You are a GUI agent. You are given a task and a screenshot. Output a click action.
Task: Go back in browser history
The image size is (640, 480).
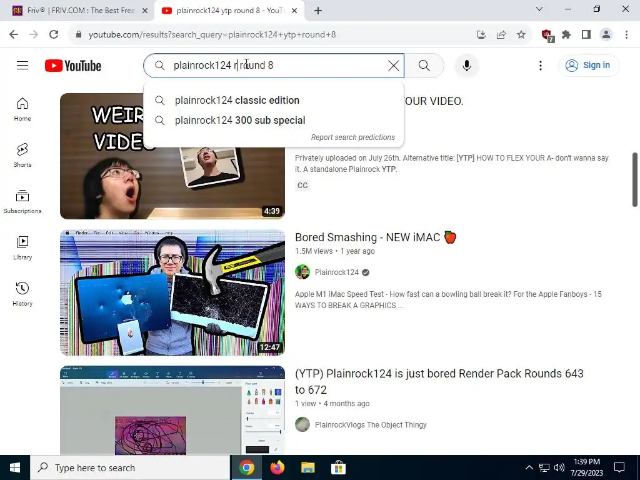[14, 35]
